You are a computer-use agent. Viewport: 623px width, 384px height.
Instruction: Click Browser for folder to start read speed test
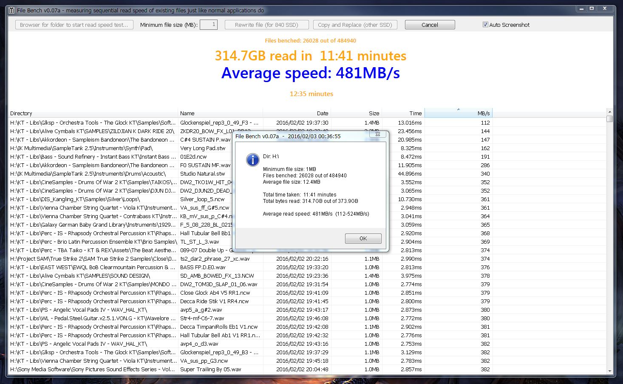[74, 25]
